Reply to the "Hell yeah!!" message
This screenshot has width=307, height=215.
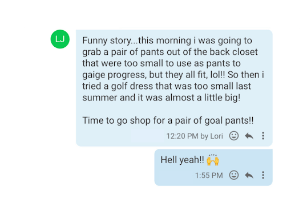[x=249, y=175]
